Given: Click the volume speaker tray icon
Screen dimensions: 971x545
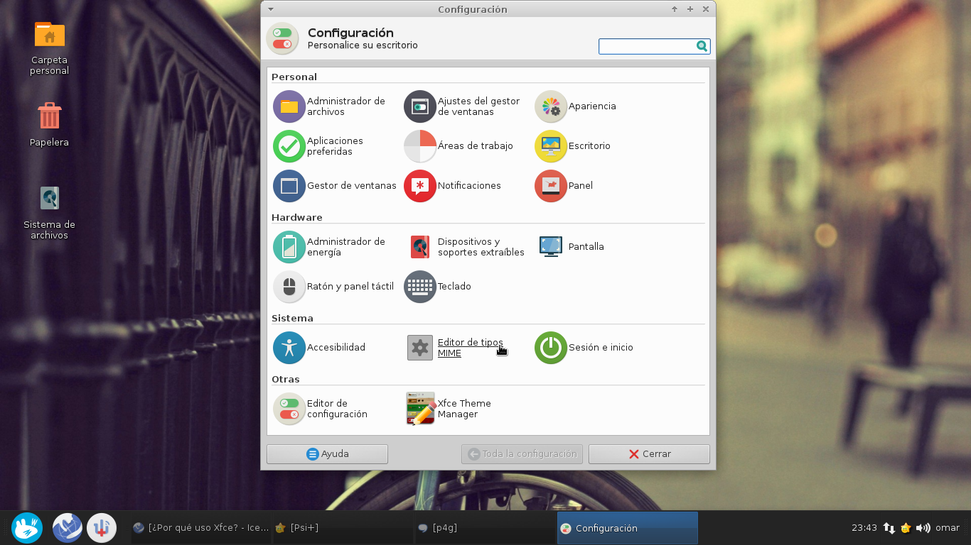Looking at the screenshot, I should coord(923,528).
